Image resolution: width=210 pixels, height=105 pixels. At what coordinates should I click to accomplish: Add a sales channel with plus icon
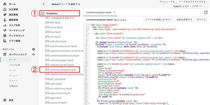pyautogui.click(x=34, y=49)
